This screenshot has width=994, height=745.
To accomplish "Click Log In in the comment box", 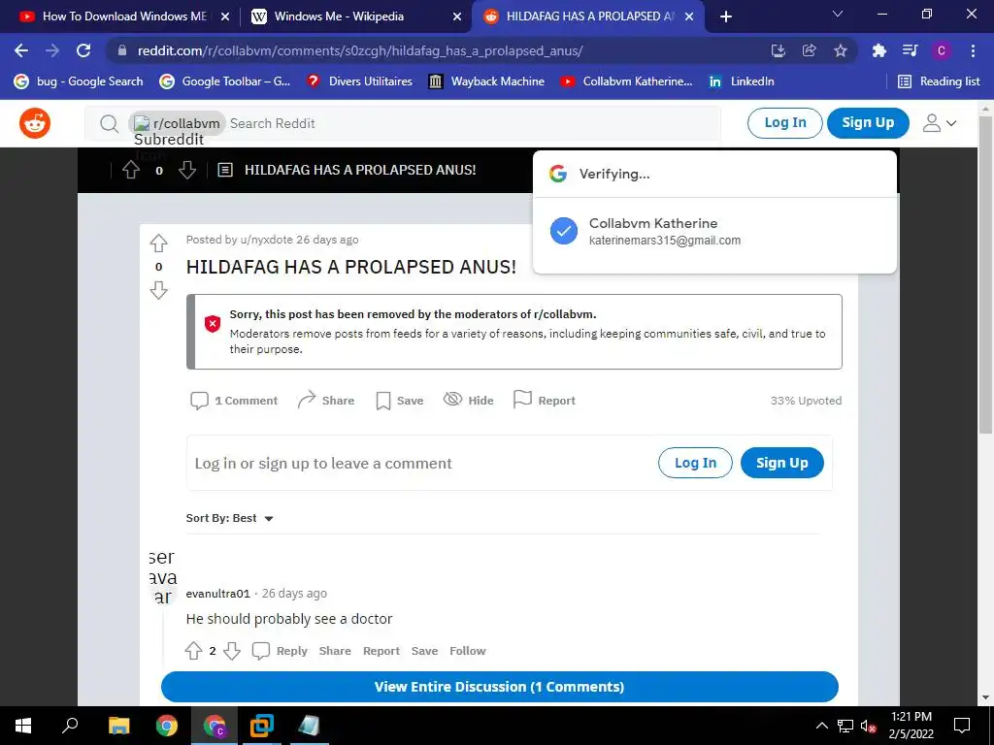I will point(695,463).
